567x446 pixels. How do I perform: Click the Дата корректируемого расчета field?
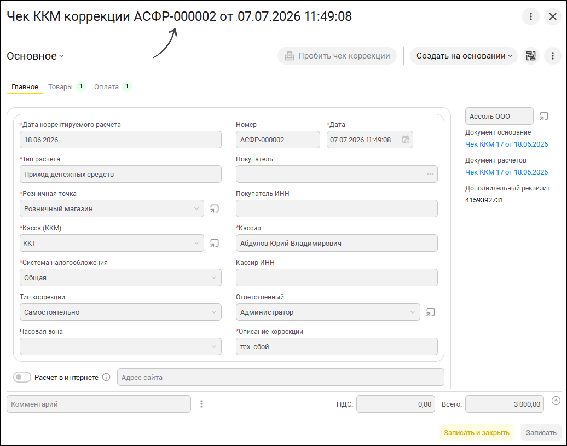120,140
